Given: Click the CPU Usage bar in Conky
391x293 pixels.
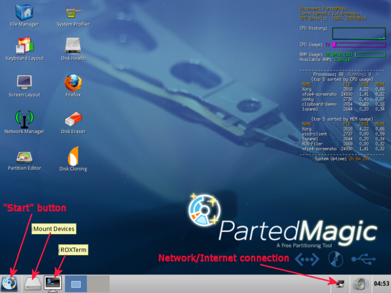Looking at the screenshot, I should (359, 45).
